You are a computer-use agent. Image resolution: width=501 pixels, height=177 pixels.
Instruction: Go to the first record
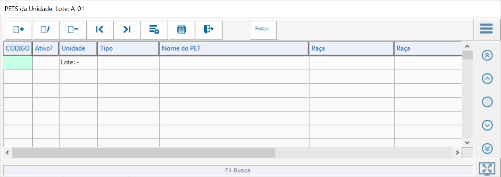tap(100, 30)
